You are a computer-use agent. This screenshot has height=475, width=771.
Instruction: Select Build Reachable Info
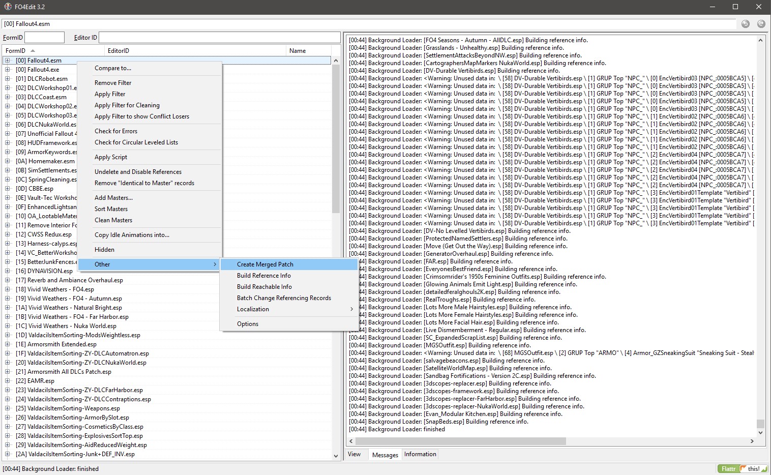pos(289,287)
